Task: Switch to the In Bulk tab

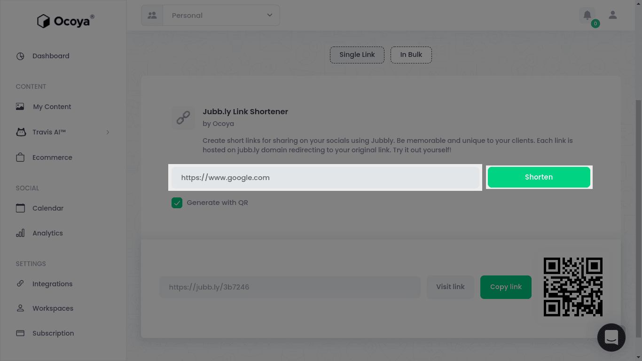Action: [411, 55]
